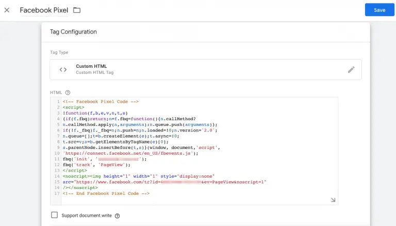Click the closing </script> line
Image resolution: width=396 pixels, height=226 pixels.
click(x=75, y=171)
